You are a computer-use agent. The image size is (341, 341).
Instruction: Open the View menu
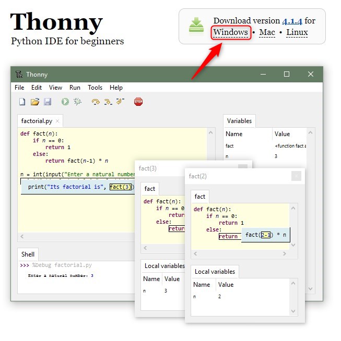(55, 88)
